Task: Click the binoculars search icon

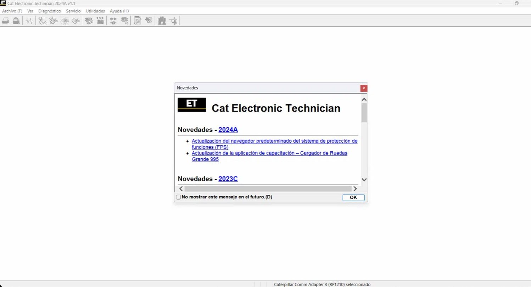Action: [x=162, y=21]
